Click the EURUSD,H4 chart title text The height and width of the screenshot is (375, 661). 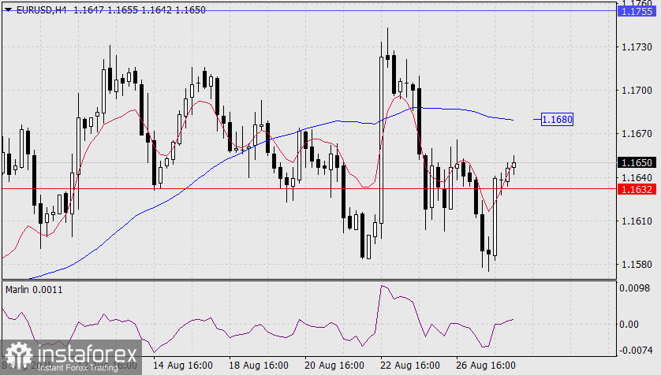(41, 9)
